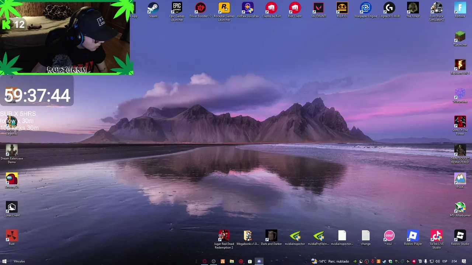Select the Dream Eaters.exe Demo icon
472x265 pixels.
[12, 154]
